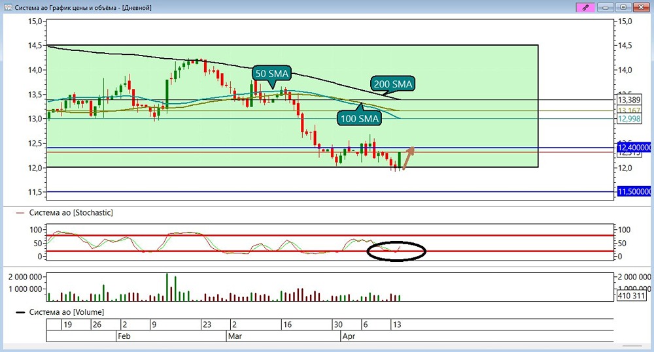Viewport: 654px width, 352px height.
Task: Minimize the chart window
Action: point(605,7)
